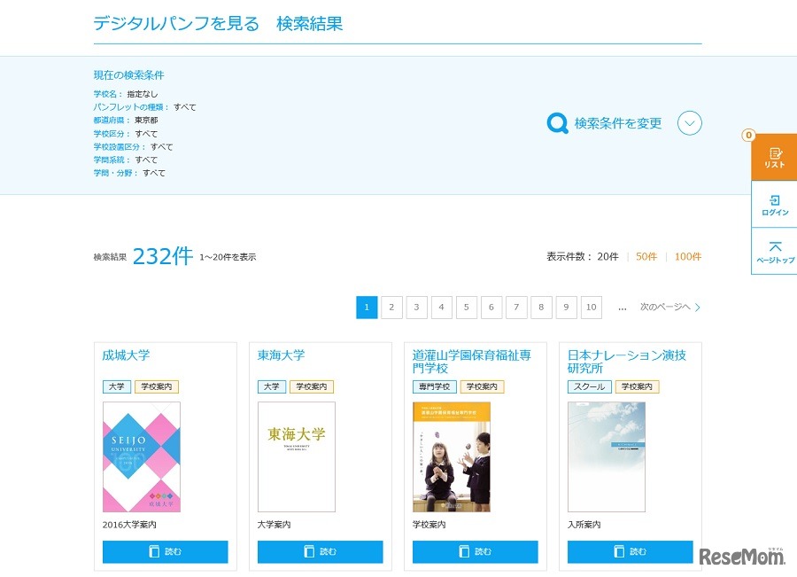Click 検索条件を変更 link
Screen dimensions: 797x577
(617, 123)
